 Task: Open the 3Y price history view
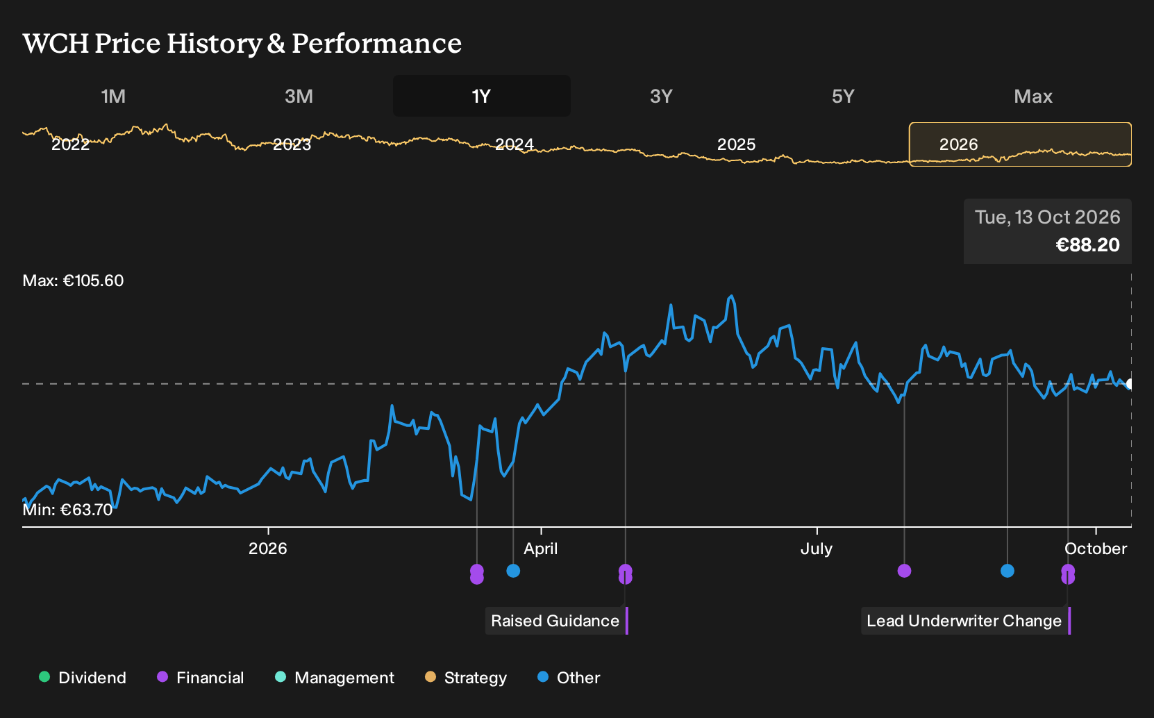[x=661, y=96]
